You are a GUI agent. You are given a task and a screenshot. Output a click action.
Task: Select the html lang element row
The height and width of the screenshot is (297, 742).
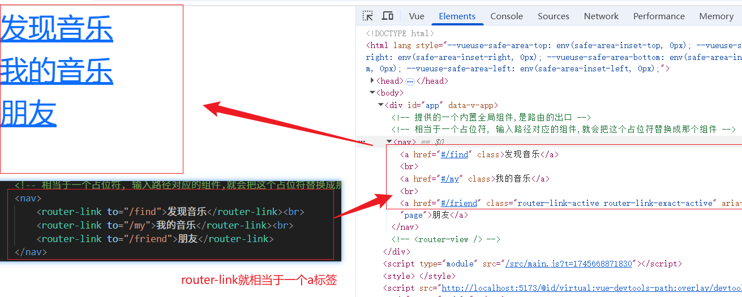554,57
